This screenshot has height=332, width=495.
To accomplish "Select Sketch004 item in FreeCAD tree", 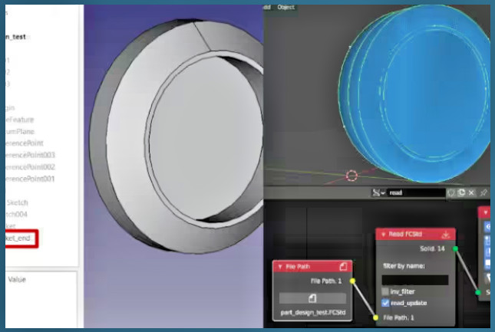I will point(16,215).
